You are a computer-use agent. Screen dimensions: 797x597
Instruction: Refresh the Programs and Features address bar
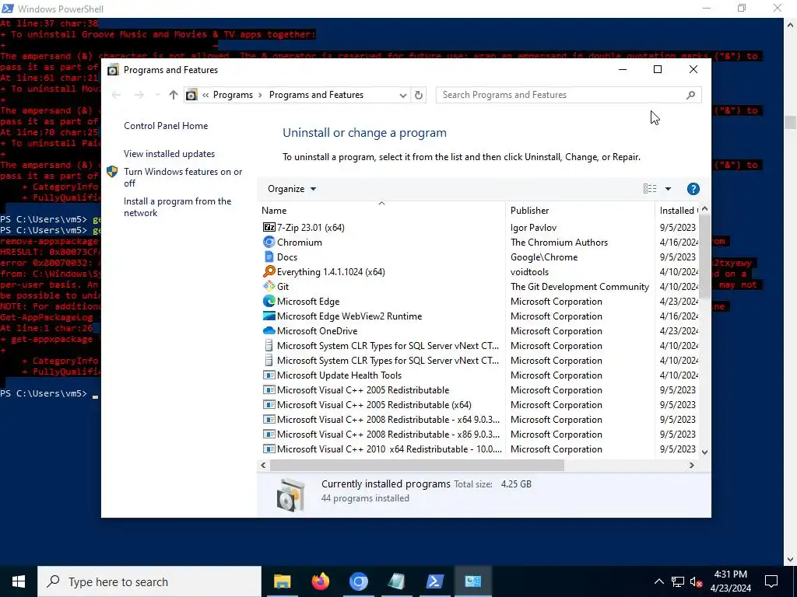point(418,95)
